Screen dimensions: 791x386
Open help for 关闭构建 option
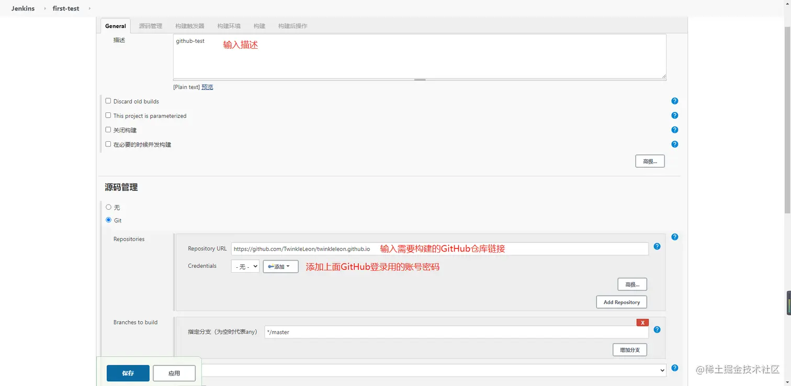click(x=674, y=130)
